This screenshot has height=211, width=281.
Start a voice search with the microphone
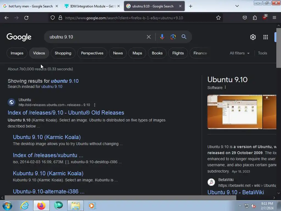pyautogui.click(x=162, y=37)
